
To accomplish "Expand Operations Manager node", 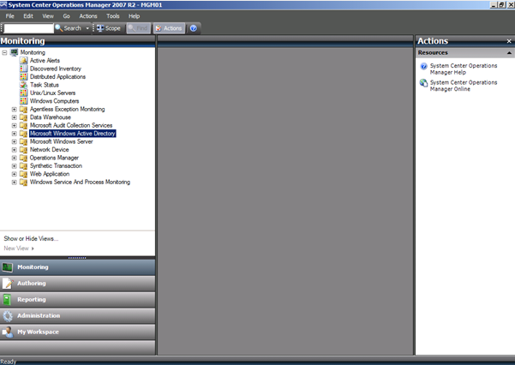I will pyautogui.click(x=14, y=158).
